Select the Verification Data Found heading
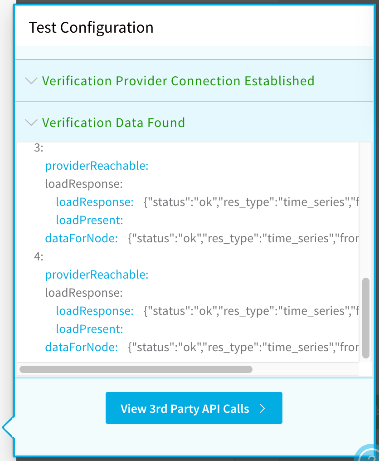The height and width of the screenshot is (461, 379). 113,123
